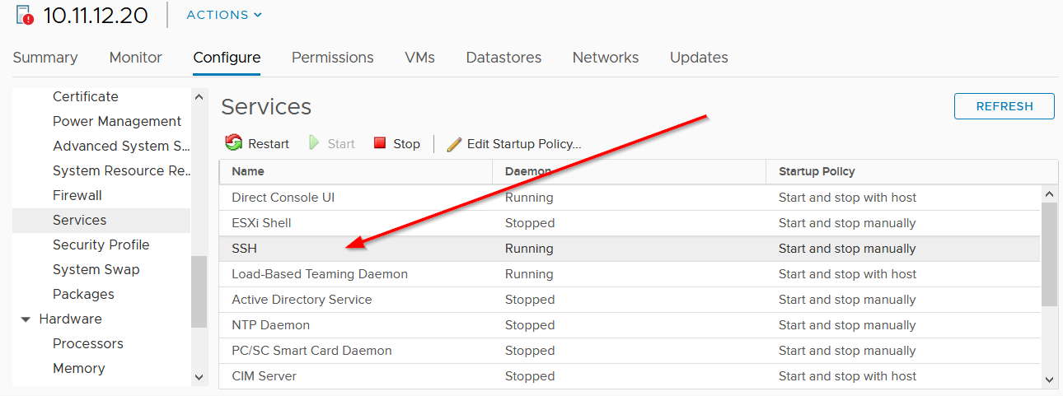
Task: Sort services by Name column header
Action: [x=248, y=171]
